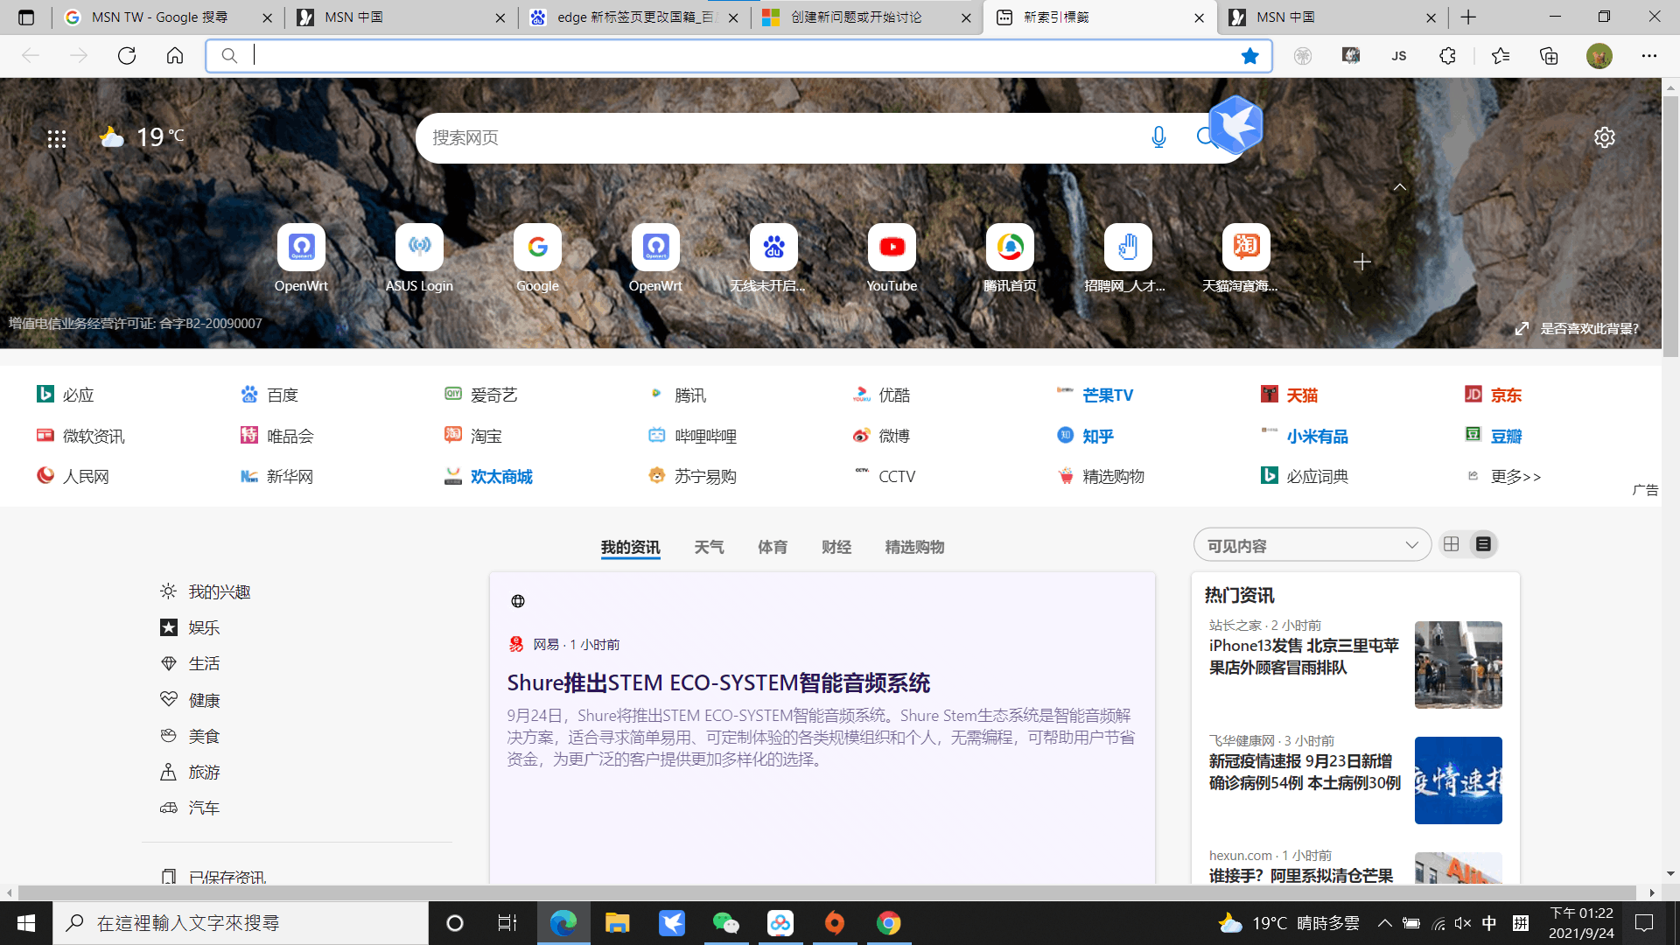Click the refresh page icon

click(x=127, y=56)
